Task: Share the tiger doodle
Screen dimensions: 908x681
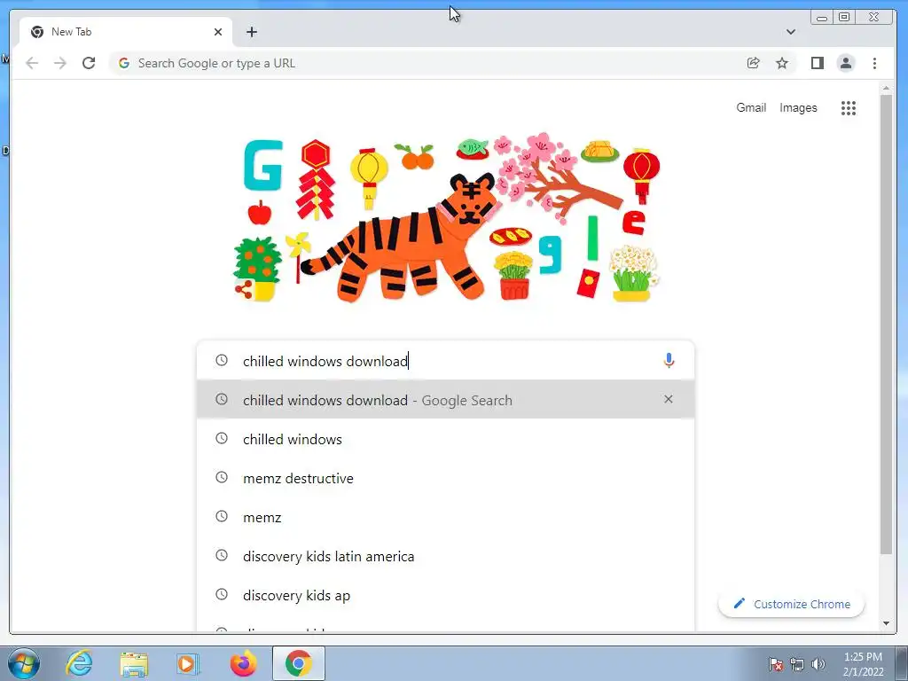Action: (x=243, y=290)
